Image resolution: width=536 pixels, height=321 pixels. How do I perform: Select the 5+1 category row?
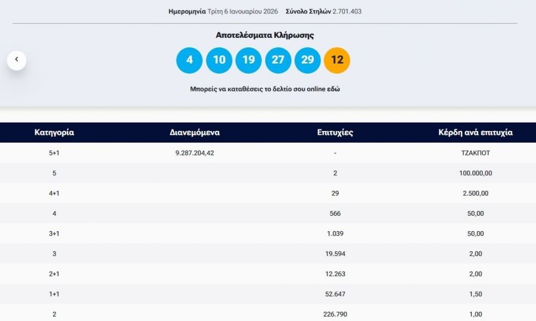tap(54, 153)
